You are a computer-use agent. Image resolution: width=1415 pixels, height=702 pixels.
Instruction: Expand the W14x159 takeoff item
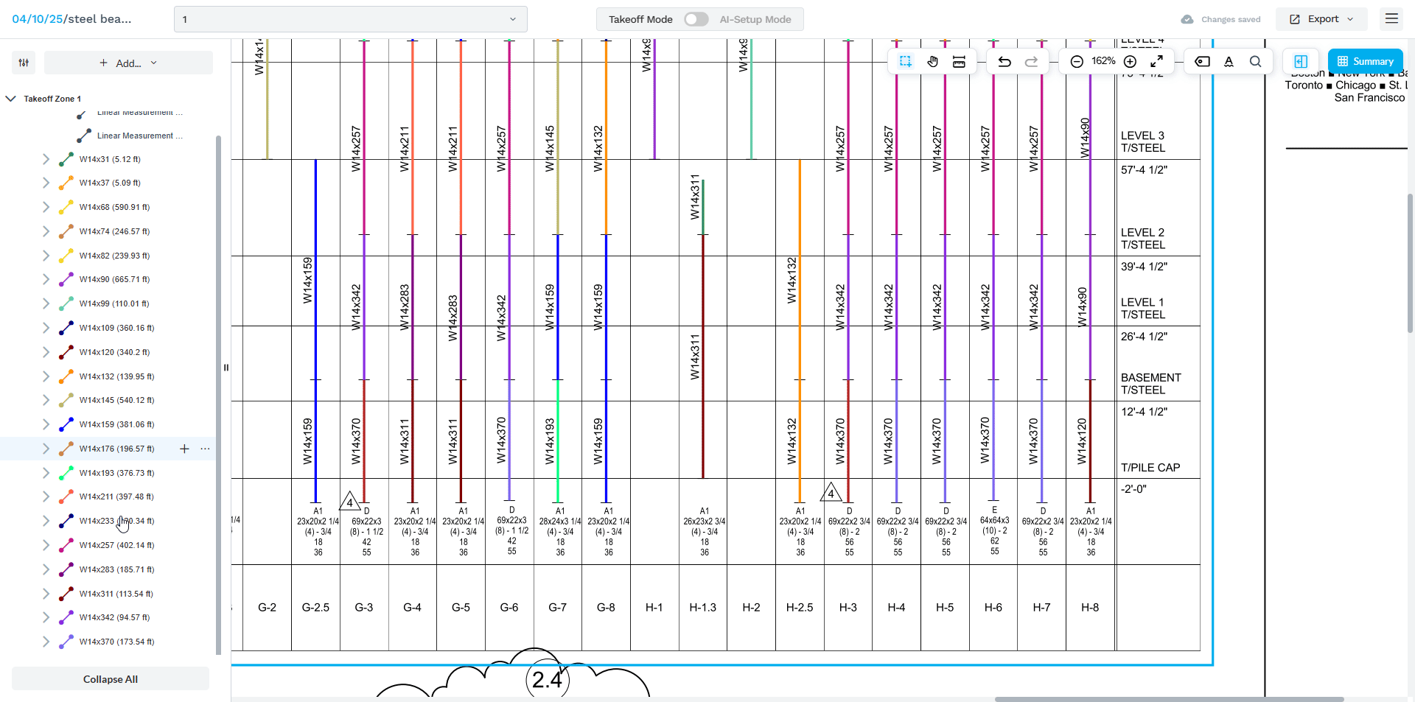46,424
